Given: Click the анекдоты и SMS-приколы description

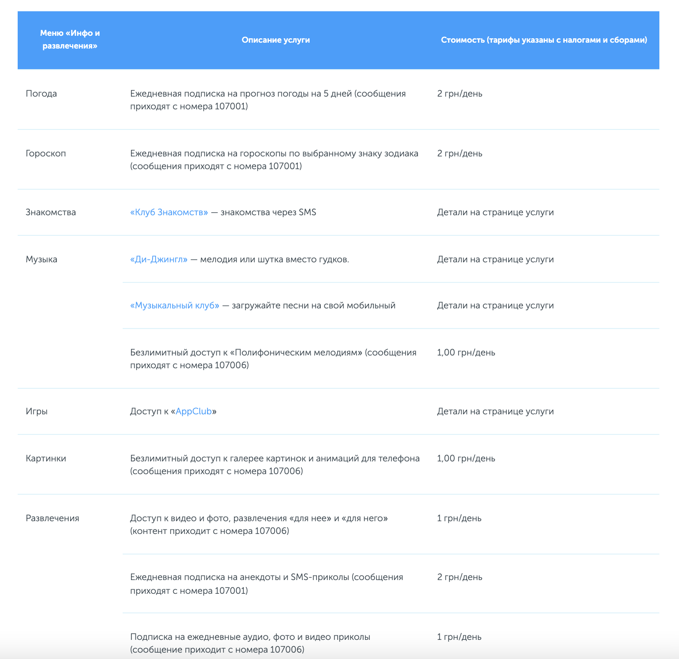Looking at the screenshot, I should 266,583.
